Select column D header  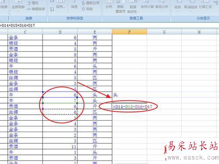pyautogui.click(x=60, y=32)
